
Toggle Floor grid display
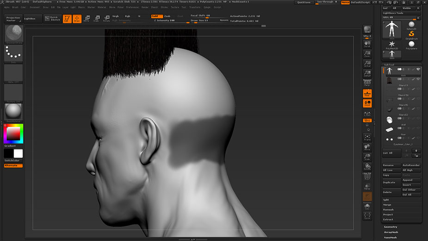click(367, 94)
